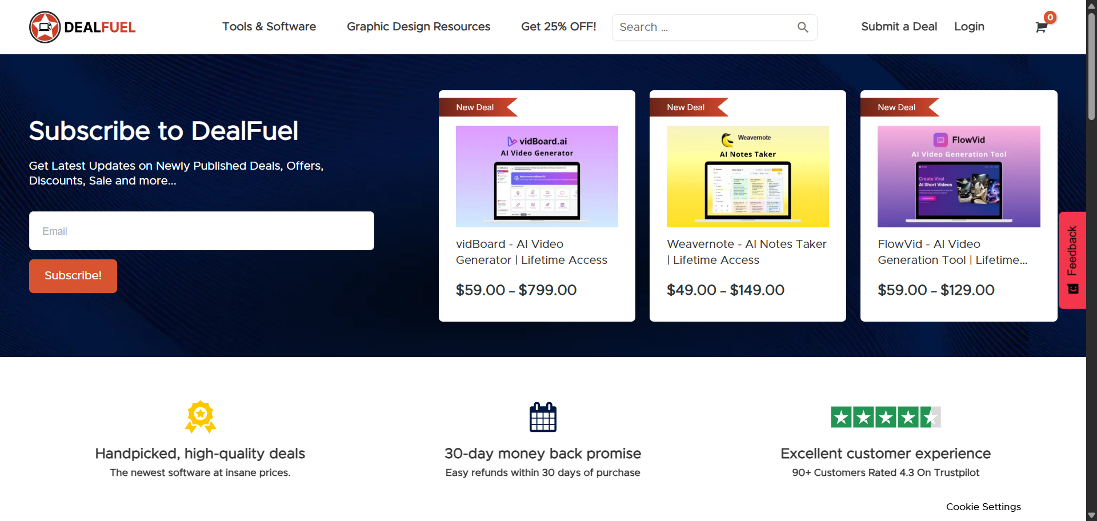The image size is (1097, 521).
Task: Open the shopping cart icon
Action: click(1041, 27)
